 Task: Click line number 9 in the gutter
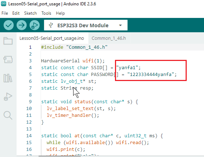pyautogui.click(x=30, y=101)
